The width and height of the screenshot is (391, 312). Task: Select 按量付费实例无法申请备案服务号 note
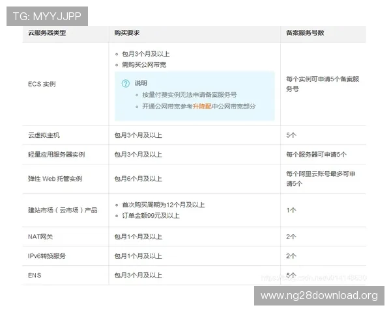click(x=189, y=95)
